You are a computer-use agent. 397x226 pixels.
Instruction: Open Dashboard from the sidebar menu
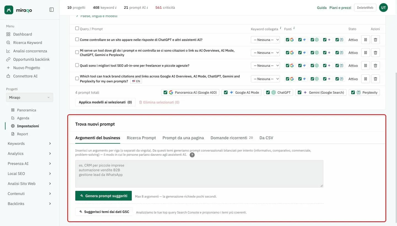click(x=22, y=34)
